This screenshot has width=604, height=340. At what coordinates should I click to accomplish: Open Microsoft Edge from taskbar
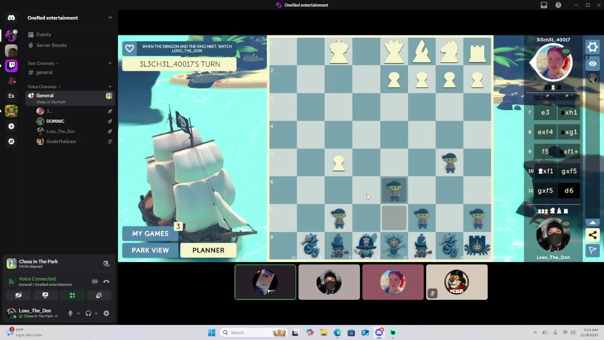pyautogui.click(x=337, y=332)
